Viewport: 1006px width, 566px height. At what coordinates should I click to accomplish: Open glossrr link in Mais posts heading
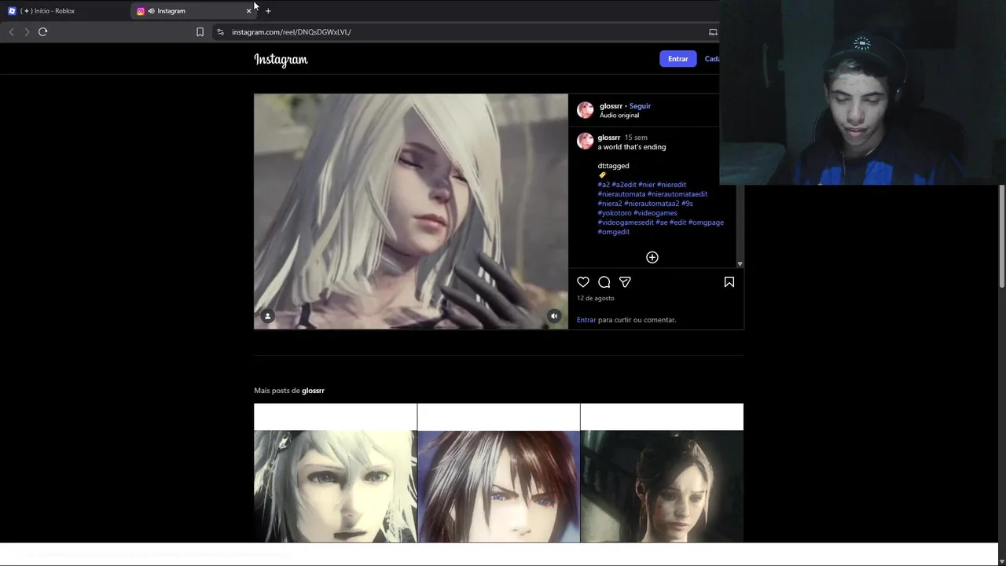tap(313, 391)
